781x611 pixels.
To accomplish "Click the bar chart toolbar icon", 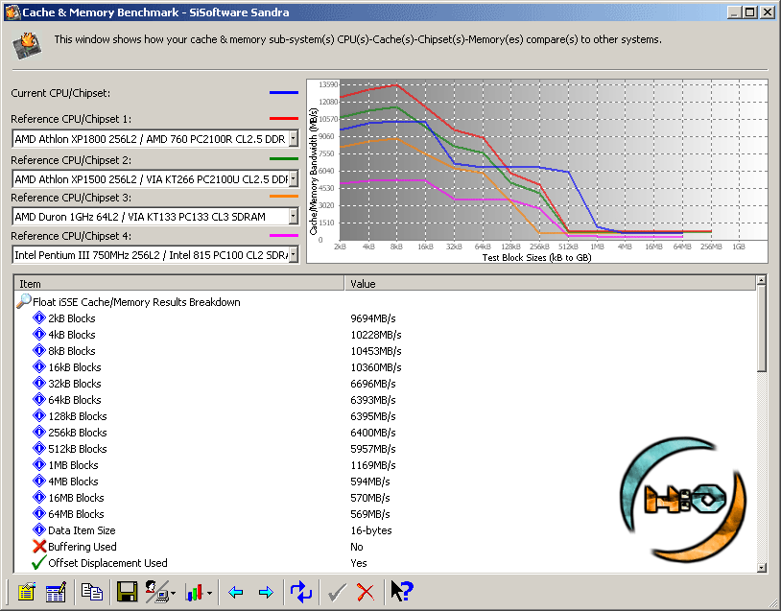I will (194, 593).
